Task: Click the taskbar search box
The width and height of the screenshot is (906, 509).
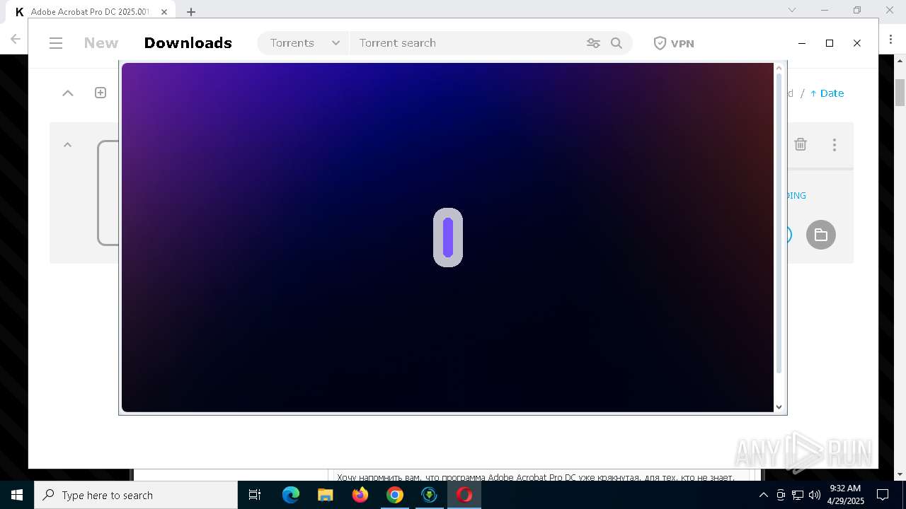Action: coord(136,495)
